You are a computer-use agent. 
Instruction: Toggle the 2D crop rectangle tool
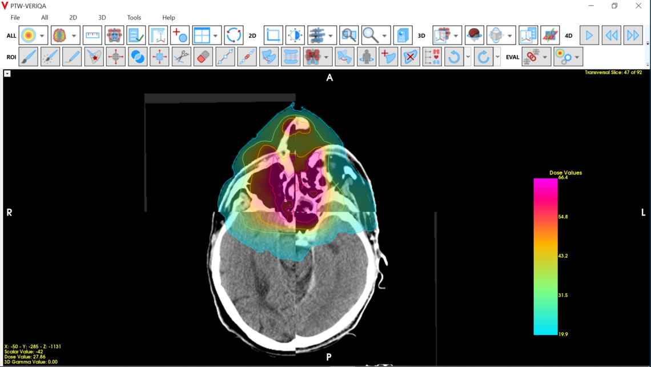click(273, 35)
